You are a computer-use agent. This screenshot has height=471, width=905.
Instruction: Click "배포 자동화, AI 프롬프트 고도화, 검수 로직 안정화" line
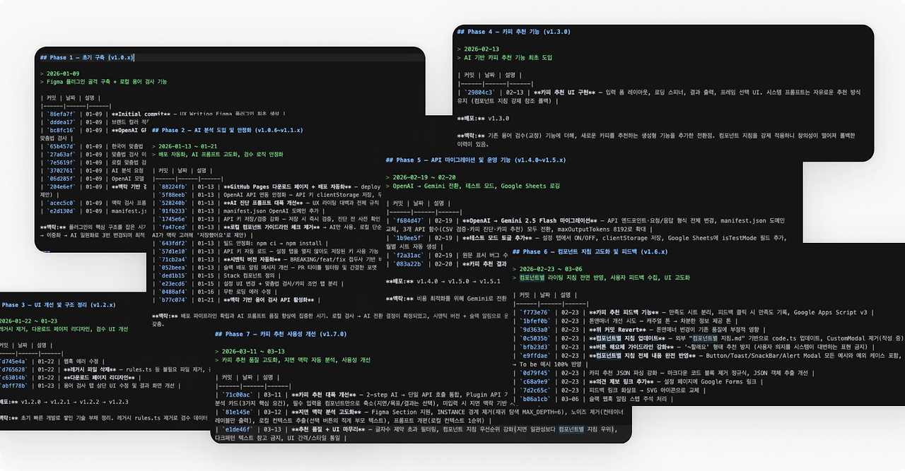[222, 154]
